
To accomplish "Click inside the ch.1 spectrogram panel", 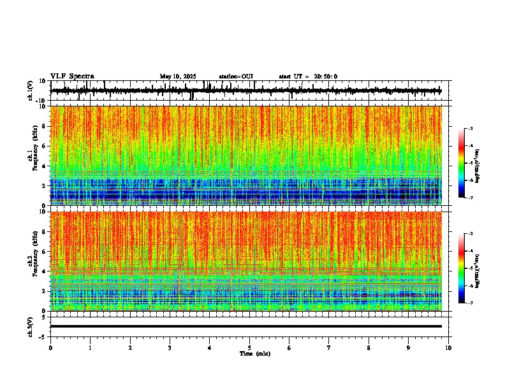I will [x=246, y=155].
